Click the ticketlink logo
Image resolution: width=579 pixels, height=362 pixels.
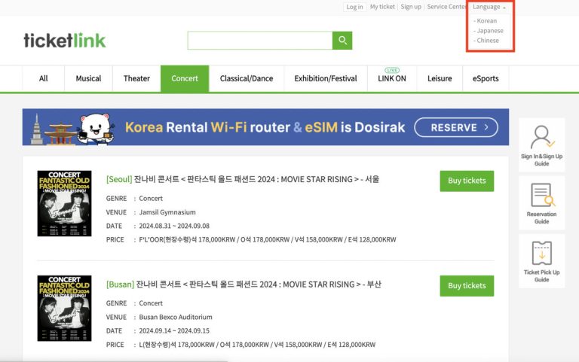[x=65, y=41]
